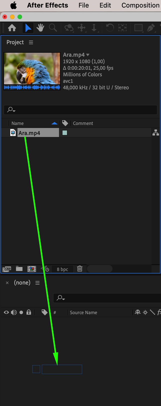
Task: Select the Pen tool
Action: pyautogui.click(x=151, y=28)
